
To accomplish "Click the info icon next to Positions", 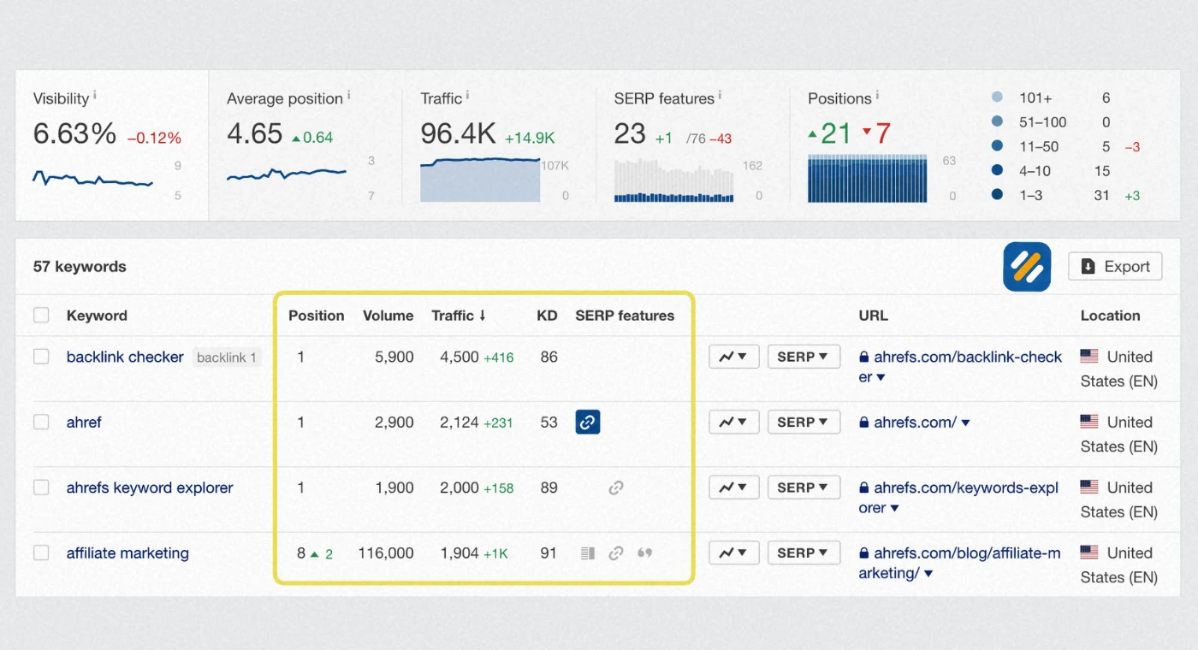I will coord(877,94).
